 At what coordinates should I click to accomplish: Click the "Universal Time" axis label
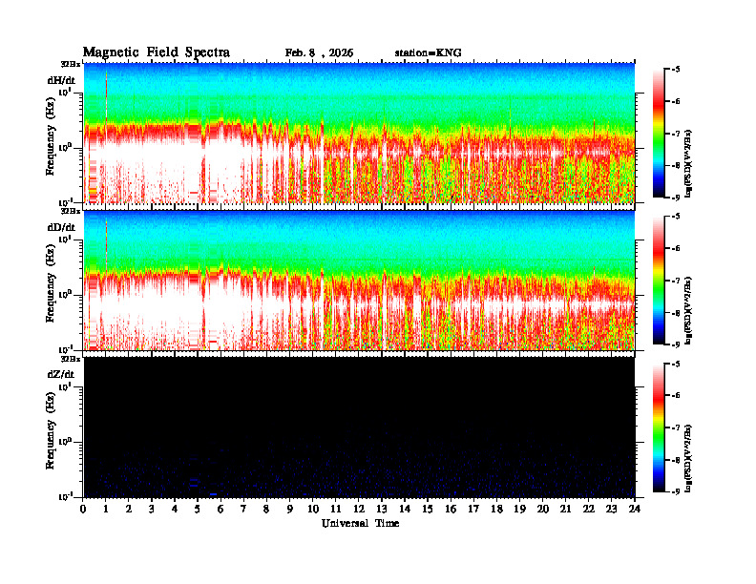click(x=360, y=523)
